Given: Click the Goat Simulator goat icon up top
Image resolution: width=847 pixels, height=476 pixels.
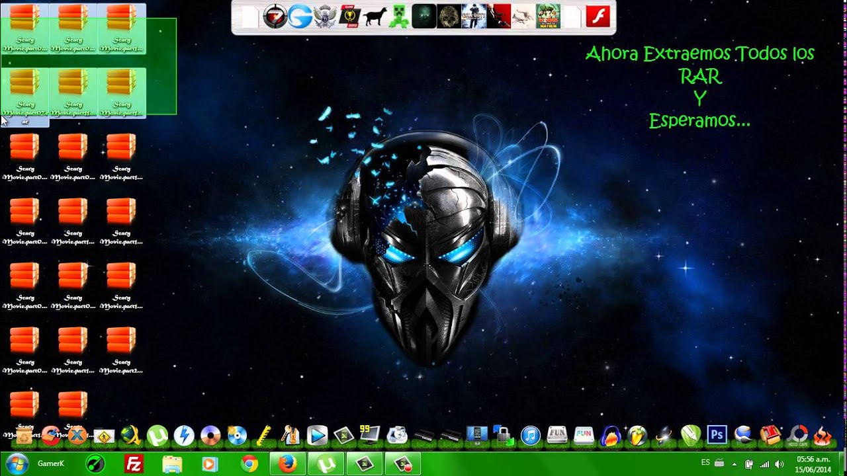Looking at the screenshot, I should [x=376, y=17].
